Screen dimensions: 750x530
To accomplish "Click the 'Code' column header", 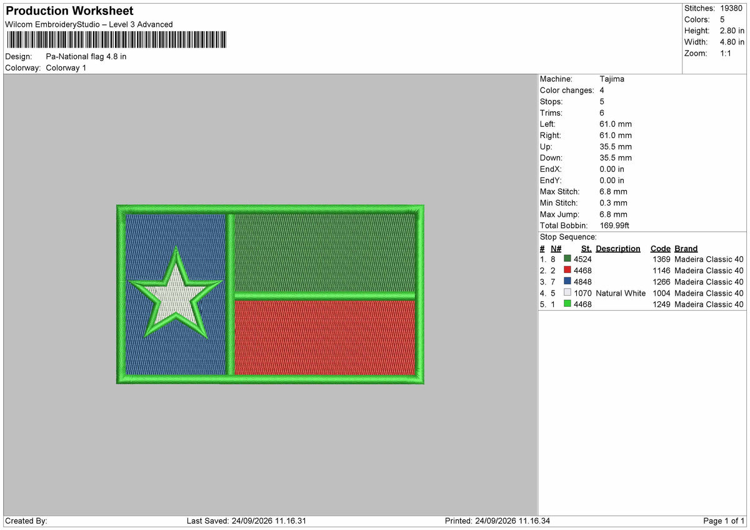I will click(x=660, y=248).
